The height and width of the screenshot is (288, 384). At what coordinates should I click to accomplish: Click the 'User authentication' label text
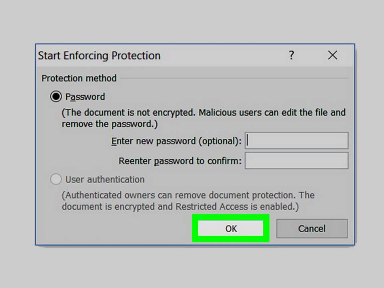tap(105, 179)
